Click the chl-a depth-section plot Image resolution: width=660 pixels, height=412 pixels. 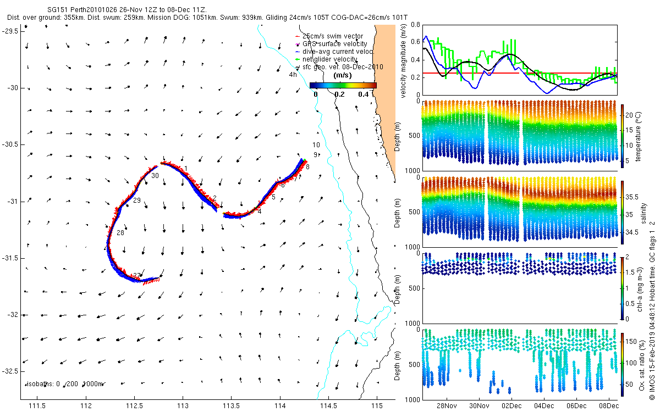[x=519, y=288]
